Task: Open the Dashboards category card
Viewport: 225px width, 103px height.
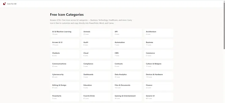Action: tap(96, 75)
